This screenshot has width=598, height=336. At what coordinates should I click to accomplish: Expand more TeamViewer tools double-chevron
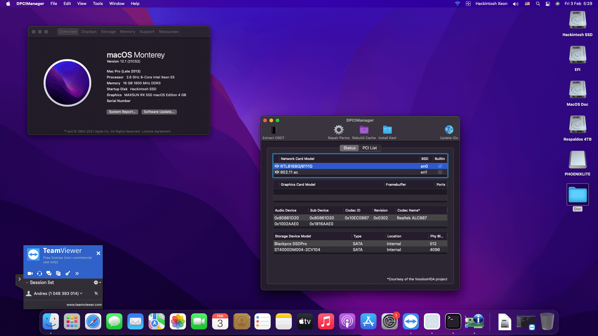(77, 273)
